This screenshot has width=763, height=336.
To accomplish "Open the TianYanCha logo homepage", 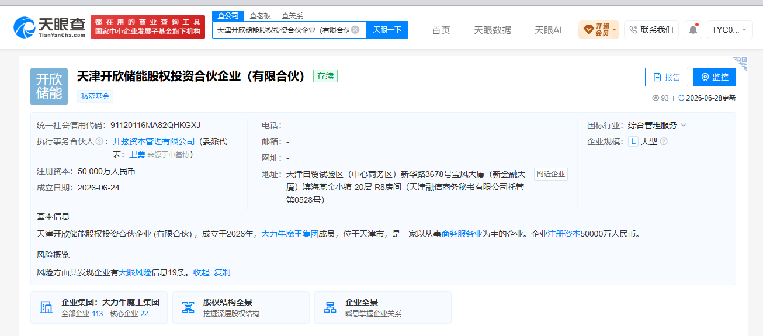I will click(50, 27).
